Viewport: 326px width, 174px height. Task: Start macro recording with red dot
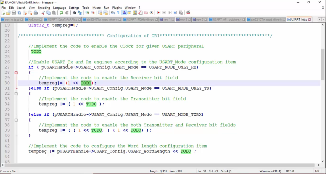pyautogui.click(x=159, y=13)
